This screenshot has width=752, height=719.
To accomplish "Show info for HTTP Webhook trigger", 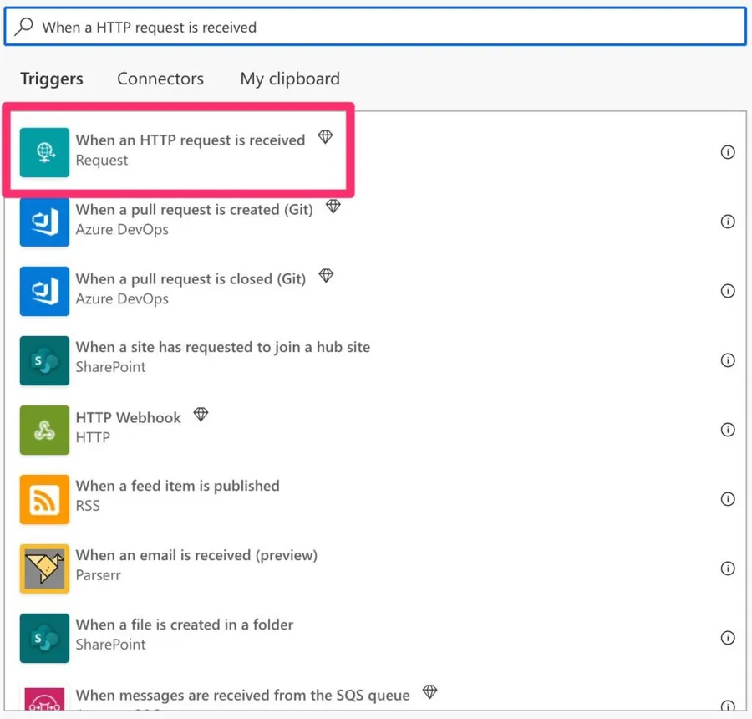I will [x=728, y=430].
